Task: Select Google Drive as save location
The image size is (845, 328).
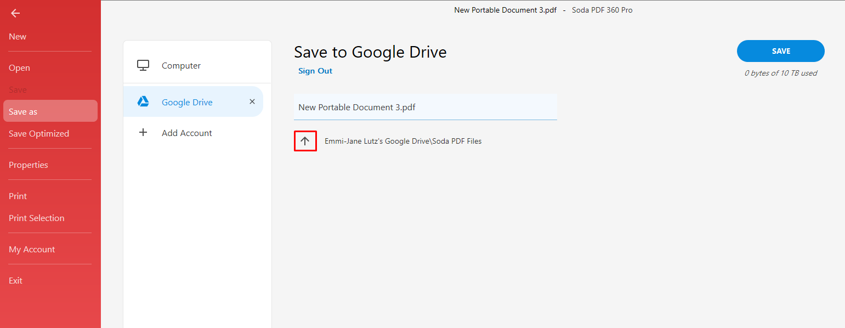Action: (x=193, y=102)
